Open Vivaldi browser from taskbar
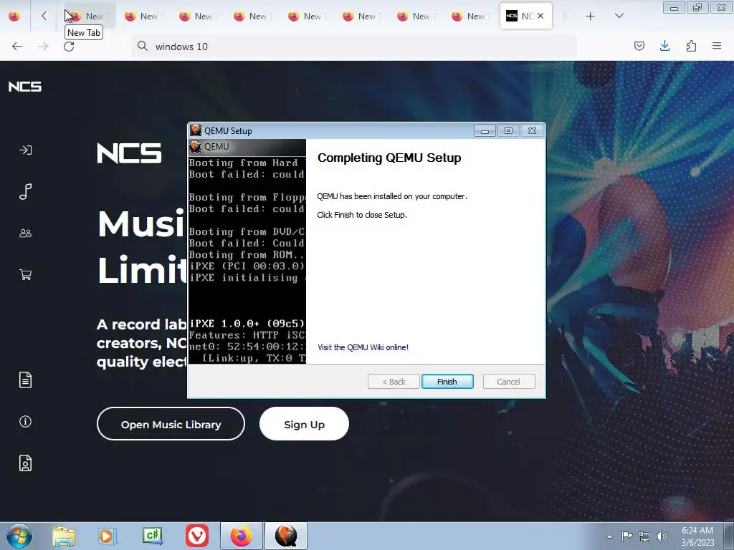This screenshot has width=734, height=550. [197, 536]
